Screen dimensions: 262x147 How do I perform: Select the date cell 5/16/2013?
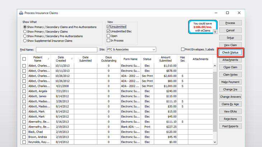[x=62, y=122]
